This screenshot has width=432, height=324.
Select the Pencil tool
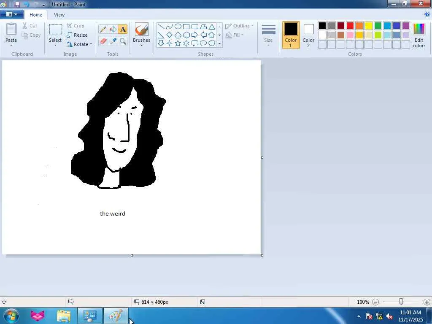pyautogui.click(x=103, y=29)
